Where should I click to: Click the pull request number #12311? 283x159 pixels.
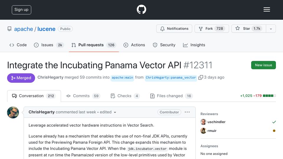(x=198, y=65)
